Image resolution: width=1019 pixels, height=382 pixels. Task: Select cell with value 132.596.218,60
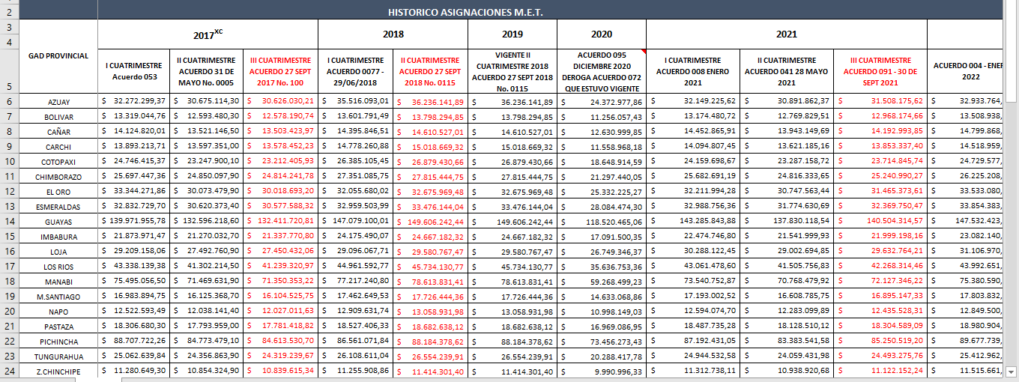tap(207, 221)
